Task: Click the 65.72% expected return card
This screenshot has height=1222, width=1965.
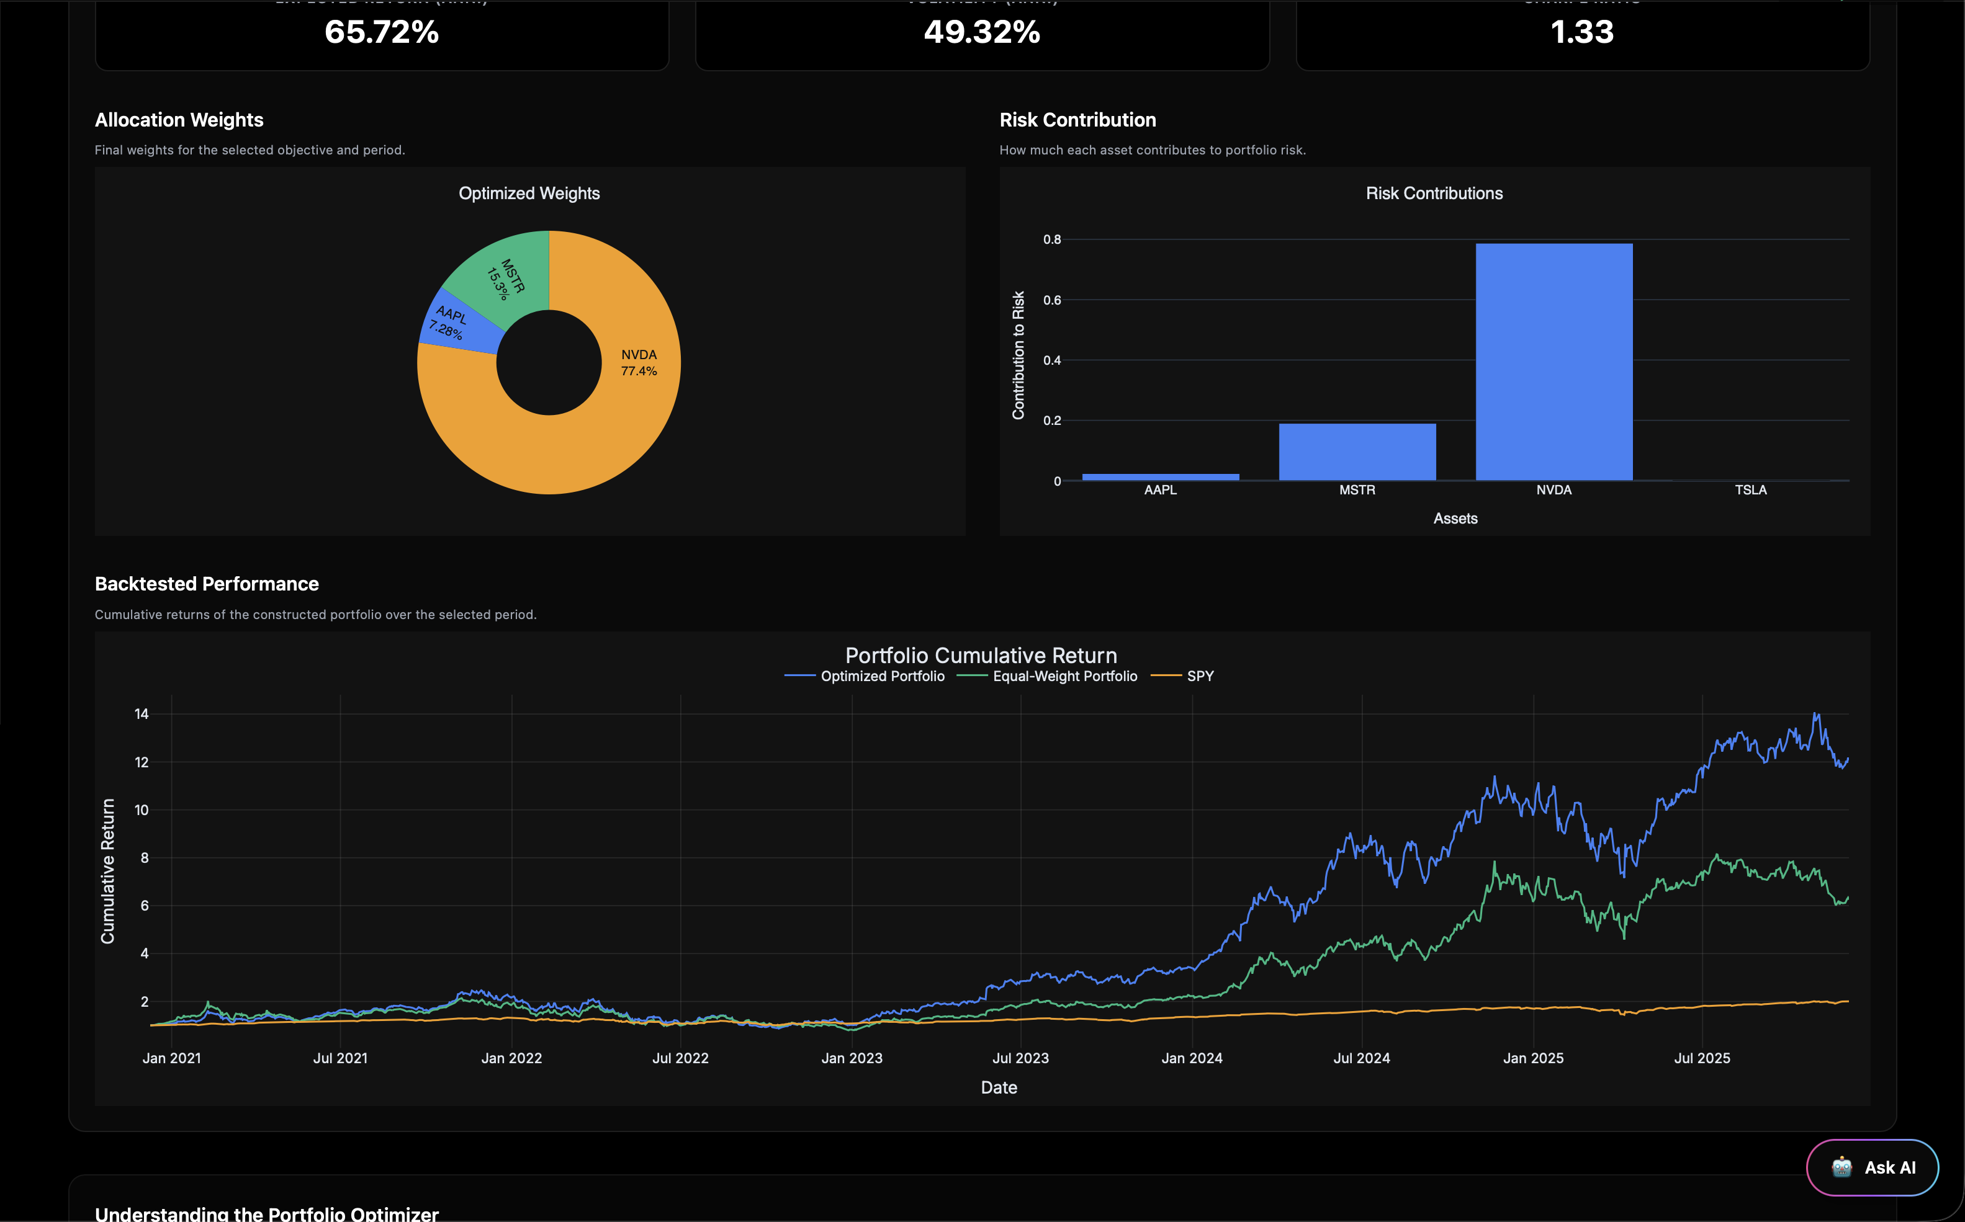Action: 381,33
